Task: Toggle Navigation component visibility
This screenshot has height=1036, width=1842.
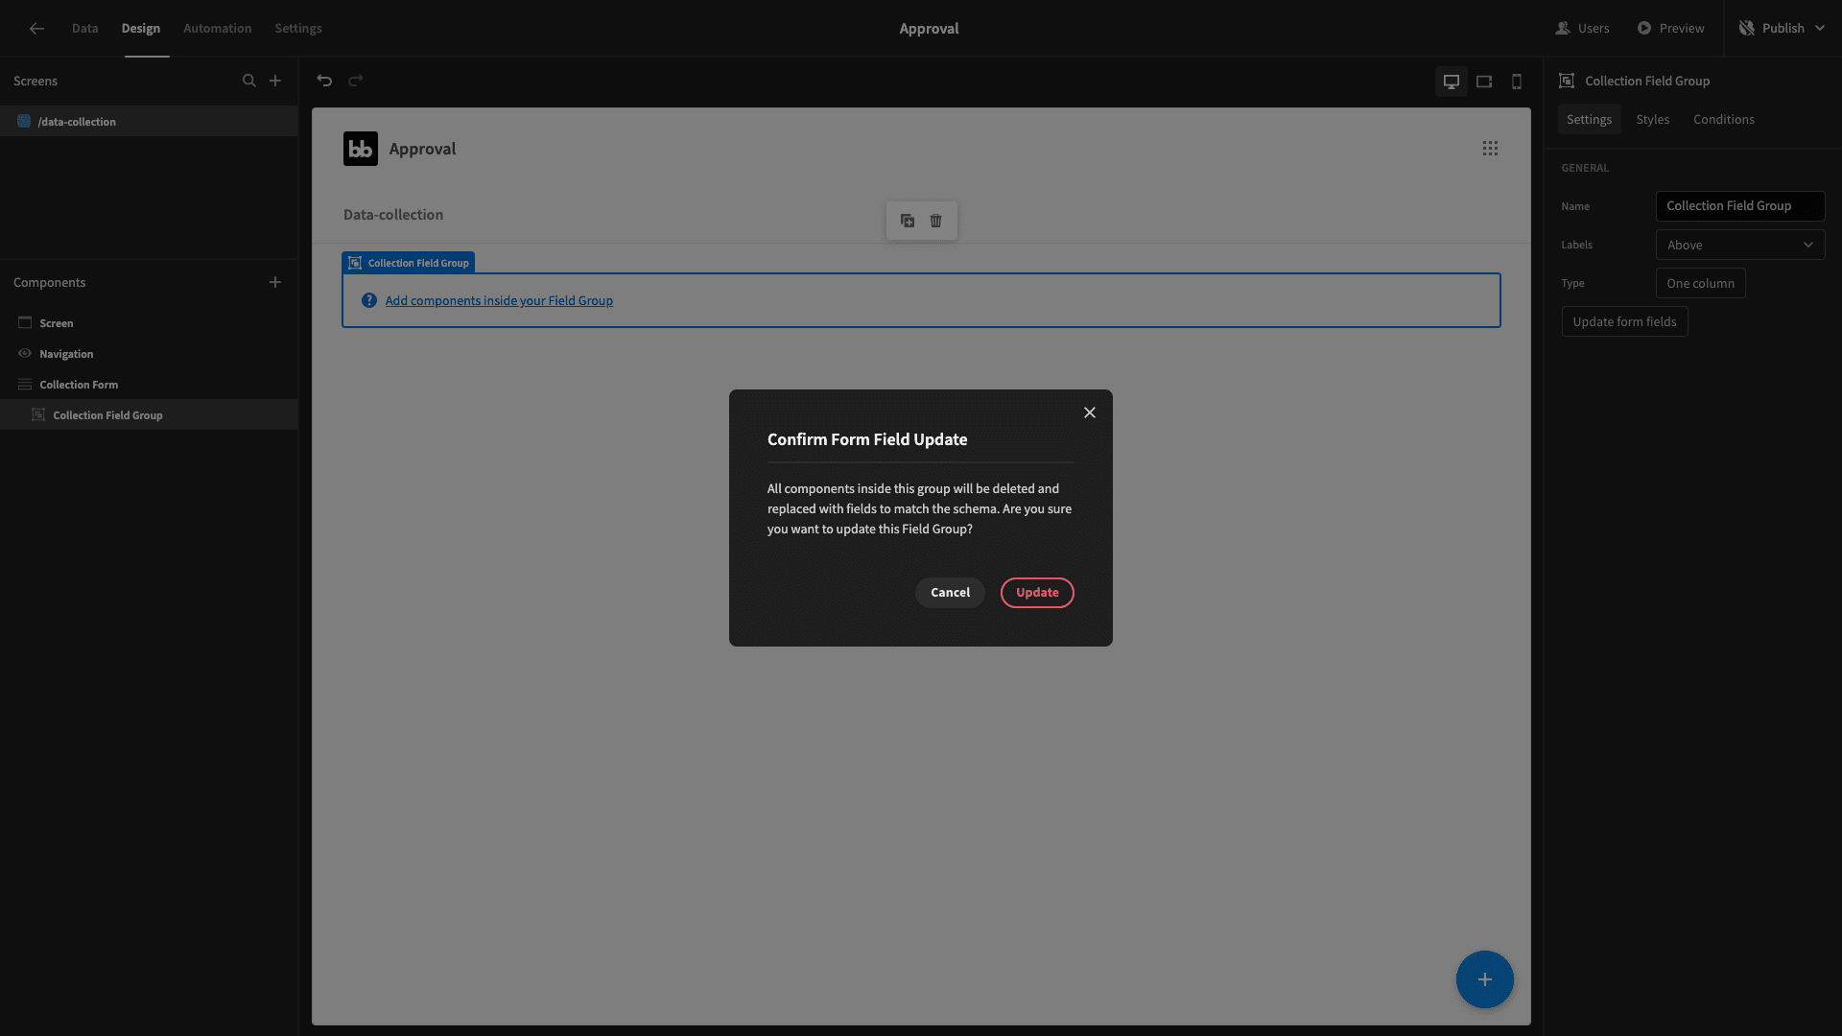Action: point(24,353)
